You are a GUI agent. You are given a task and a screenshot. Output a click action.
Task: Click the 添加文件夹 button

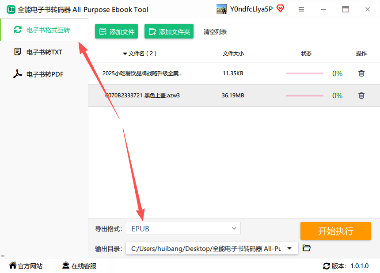click(x=169, y=31)
